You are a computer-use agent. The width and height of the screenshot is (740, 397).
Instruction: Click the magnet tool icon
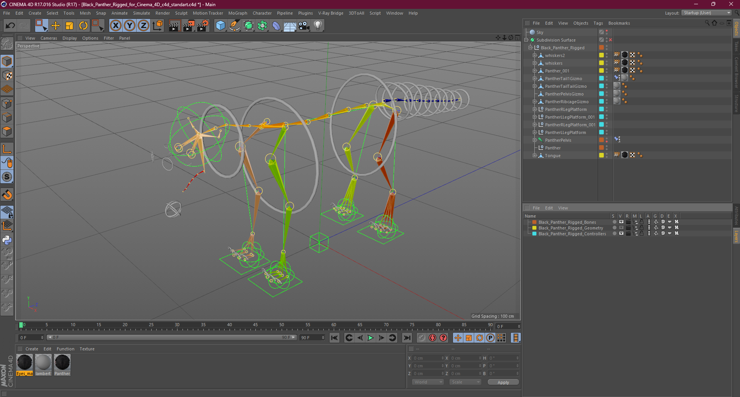click(7, 194)
